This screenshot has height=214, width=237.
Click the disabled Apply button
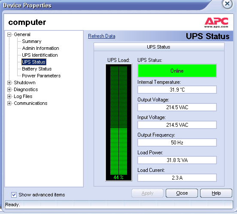point(147,193)
